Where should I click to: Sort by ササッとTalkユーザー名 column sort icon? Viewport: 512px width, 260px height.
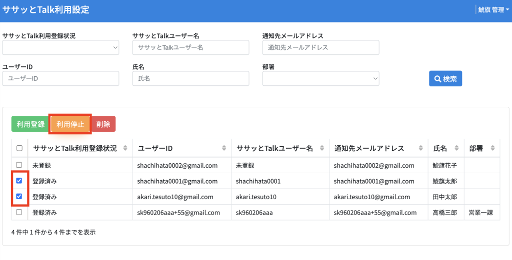tap(322, 148)
